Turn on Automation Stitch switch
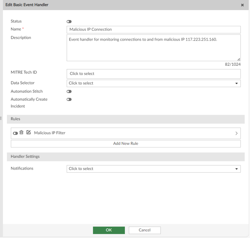 69,92
